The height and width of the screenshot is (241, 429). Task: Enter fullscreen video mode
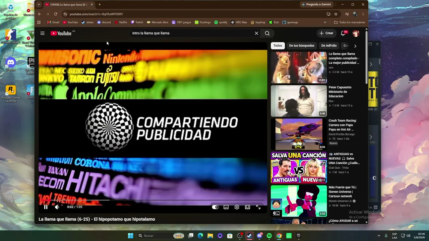[x=258, y=207]
